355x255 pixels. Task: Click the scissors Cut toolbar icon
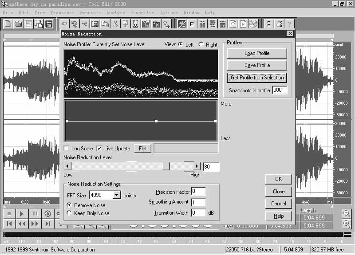[x=115, y=24]
